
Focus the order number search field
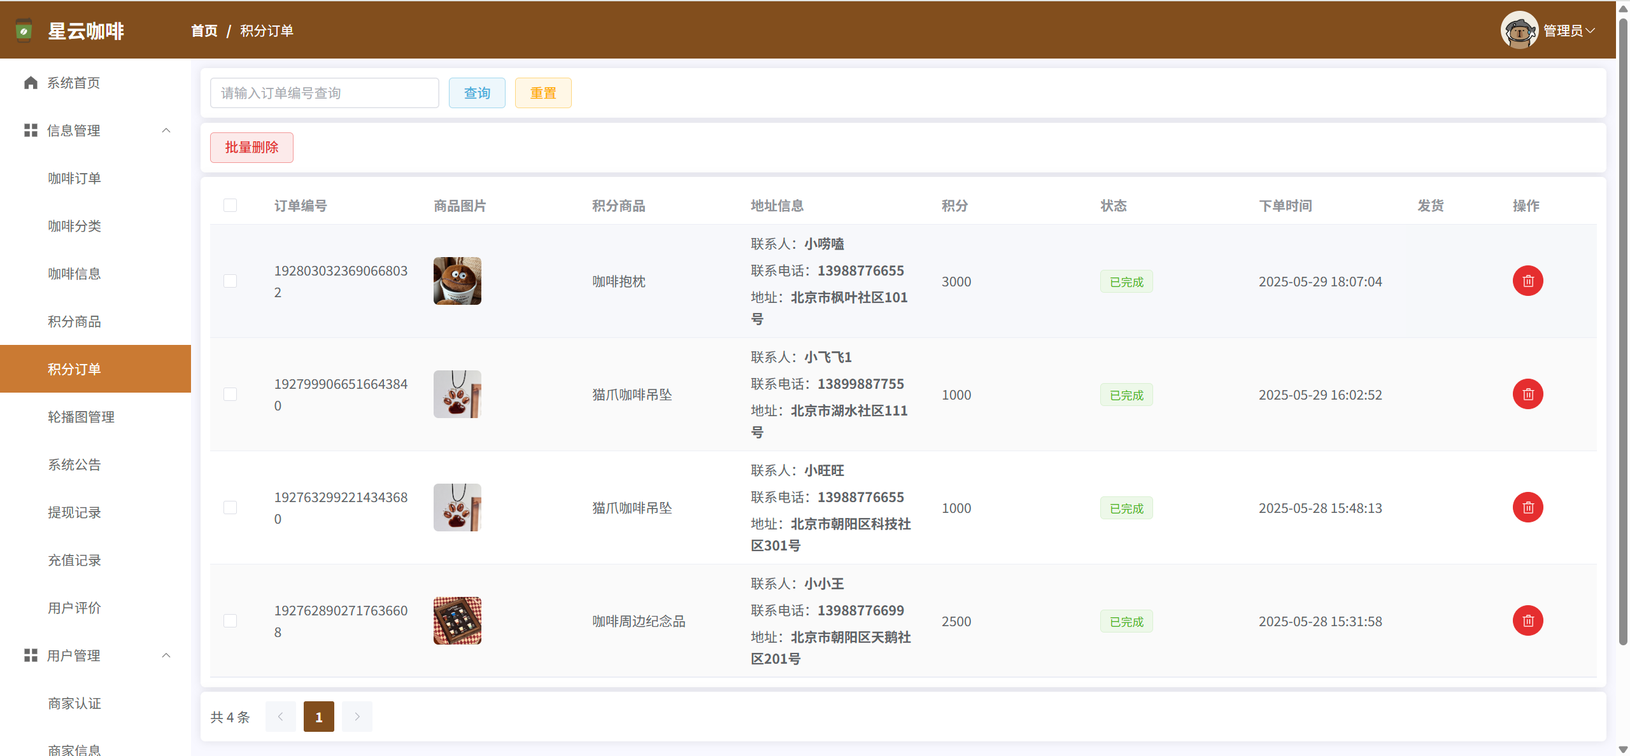pyautogui.click(x=324, y=93)
